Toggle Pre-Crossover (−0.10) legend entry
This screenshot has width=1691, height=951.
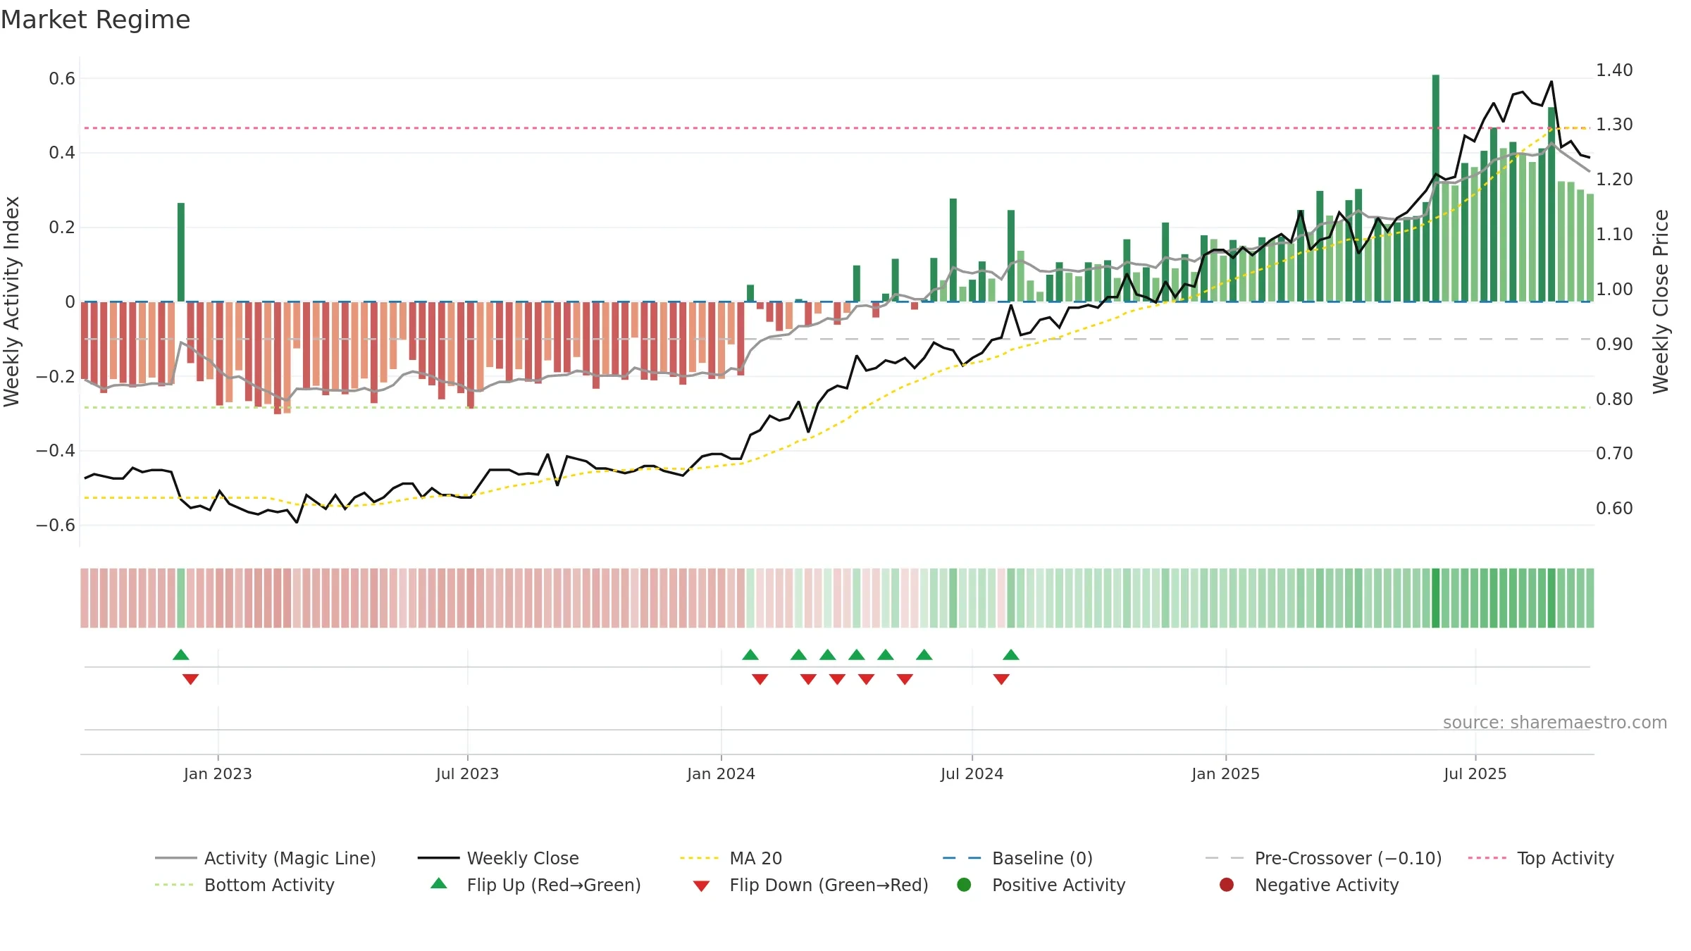(1323, 858)
